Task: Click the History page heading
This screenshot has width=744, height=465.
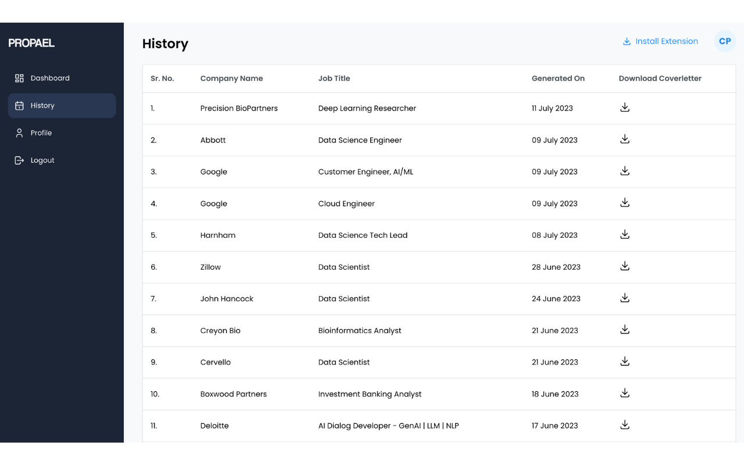Action: [x=165, y=44]
